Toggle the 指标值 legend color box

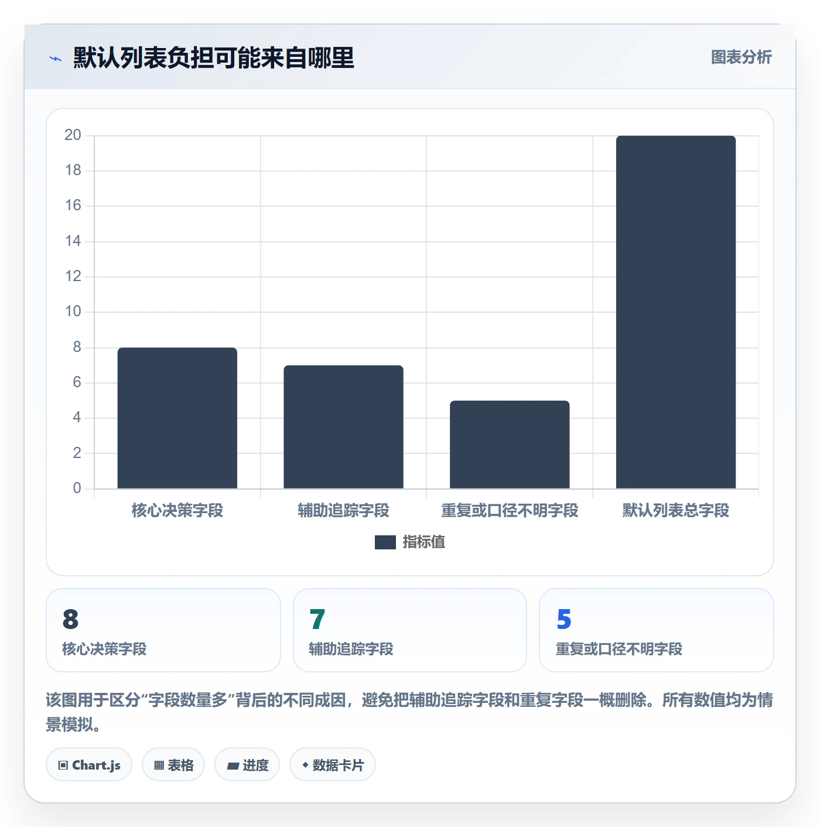[x=385, y=542]
